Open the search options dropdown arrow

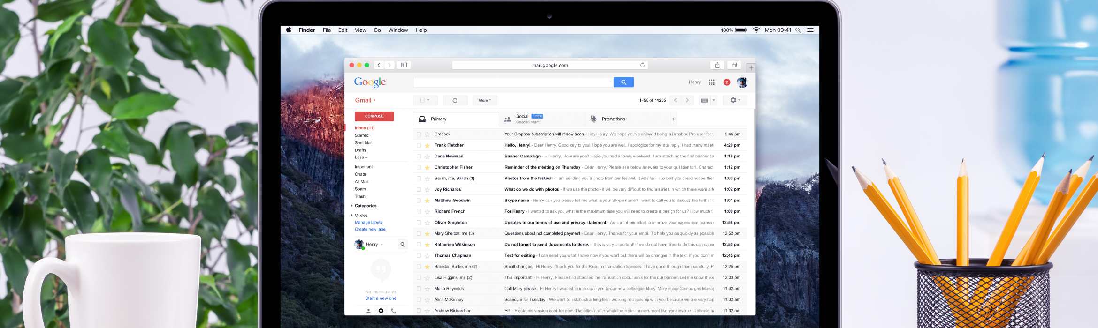(x=610, y=82)
